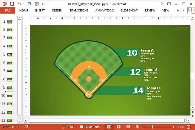This screenshot has width=195, height=130.
Task: Click Sign in link
Action: click(x=181, y=10)
